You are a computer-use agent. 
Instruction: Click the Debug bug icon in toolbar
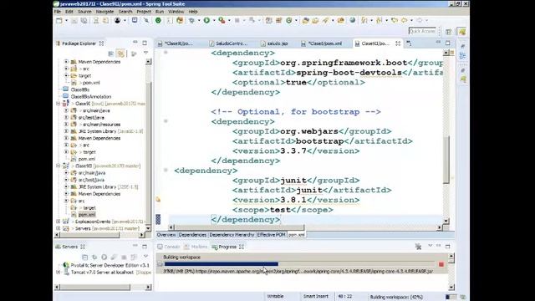pos(191,20)
